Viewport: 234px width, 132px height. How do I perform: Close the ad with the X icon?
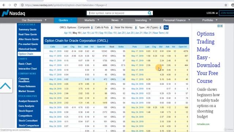click(222, 26)
